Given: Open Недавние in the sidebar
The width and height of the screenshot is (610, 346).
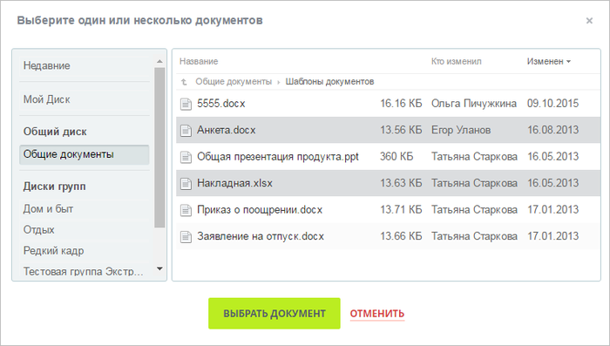Looking at the screenshot, I should 47,65.
